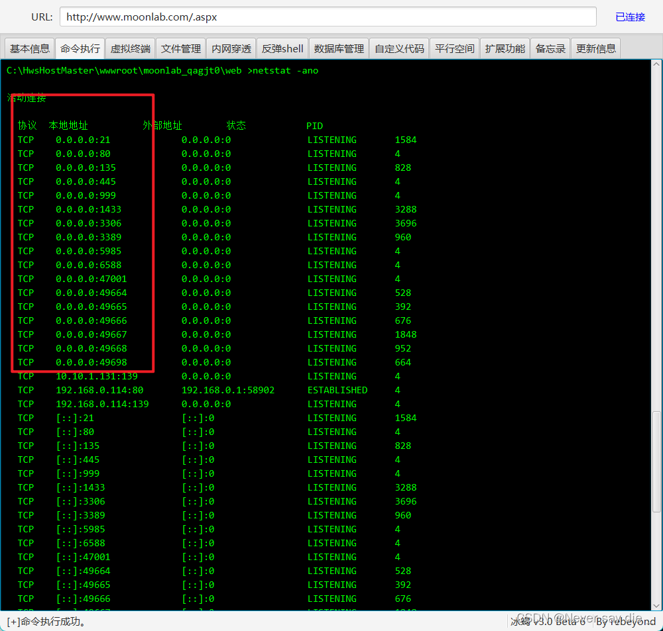Screen dimensions: 663x631
Task: Switch to the 扩展功能 tab
Action: coord(505,48)
